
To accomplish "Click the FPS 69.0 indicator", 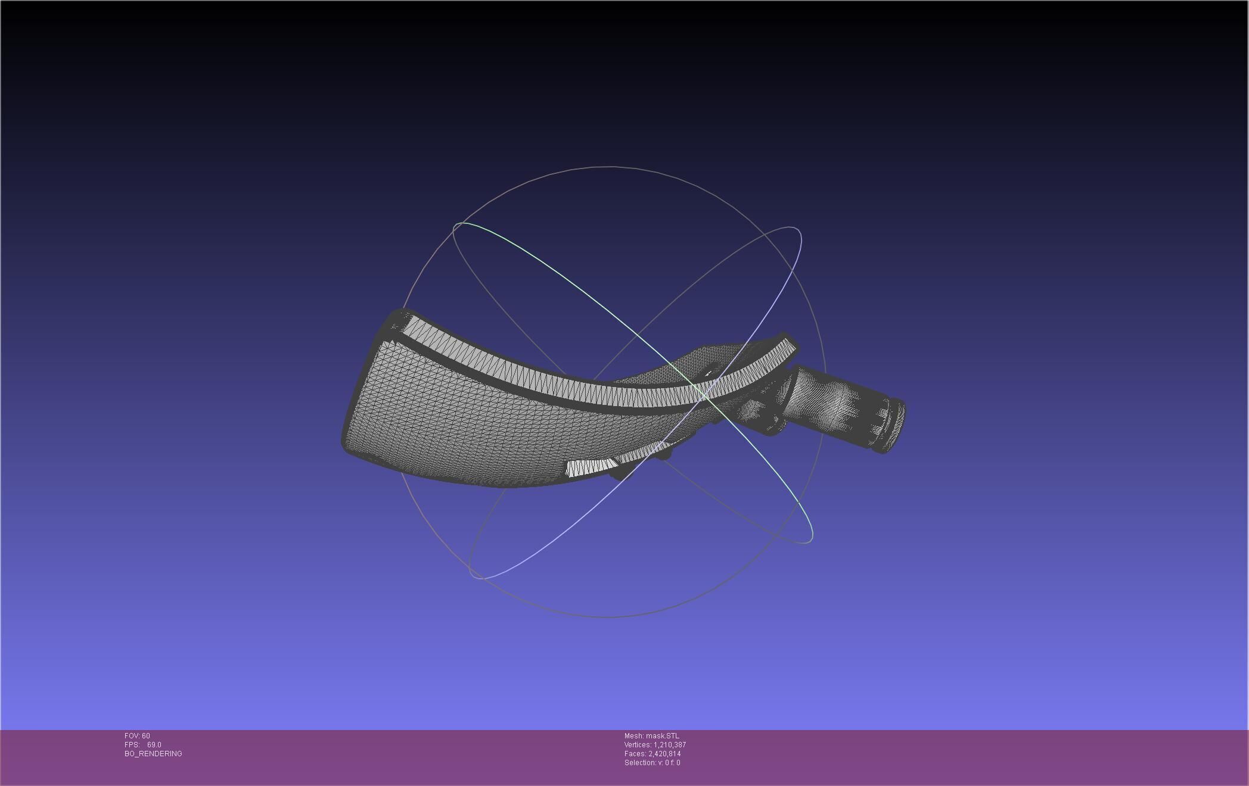I will pos(143,745).
